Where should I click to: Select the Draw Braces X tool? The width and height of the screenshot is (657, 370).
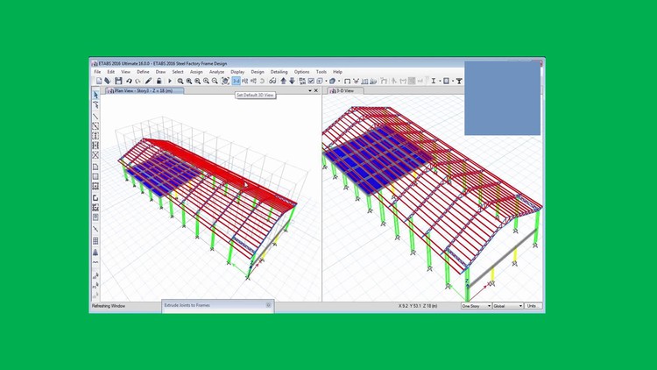tap(95, 155)
